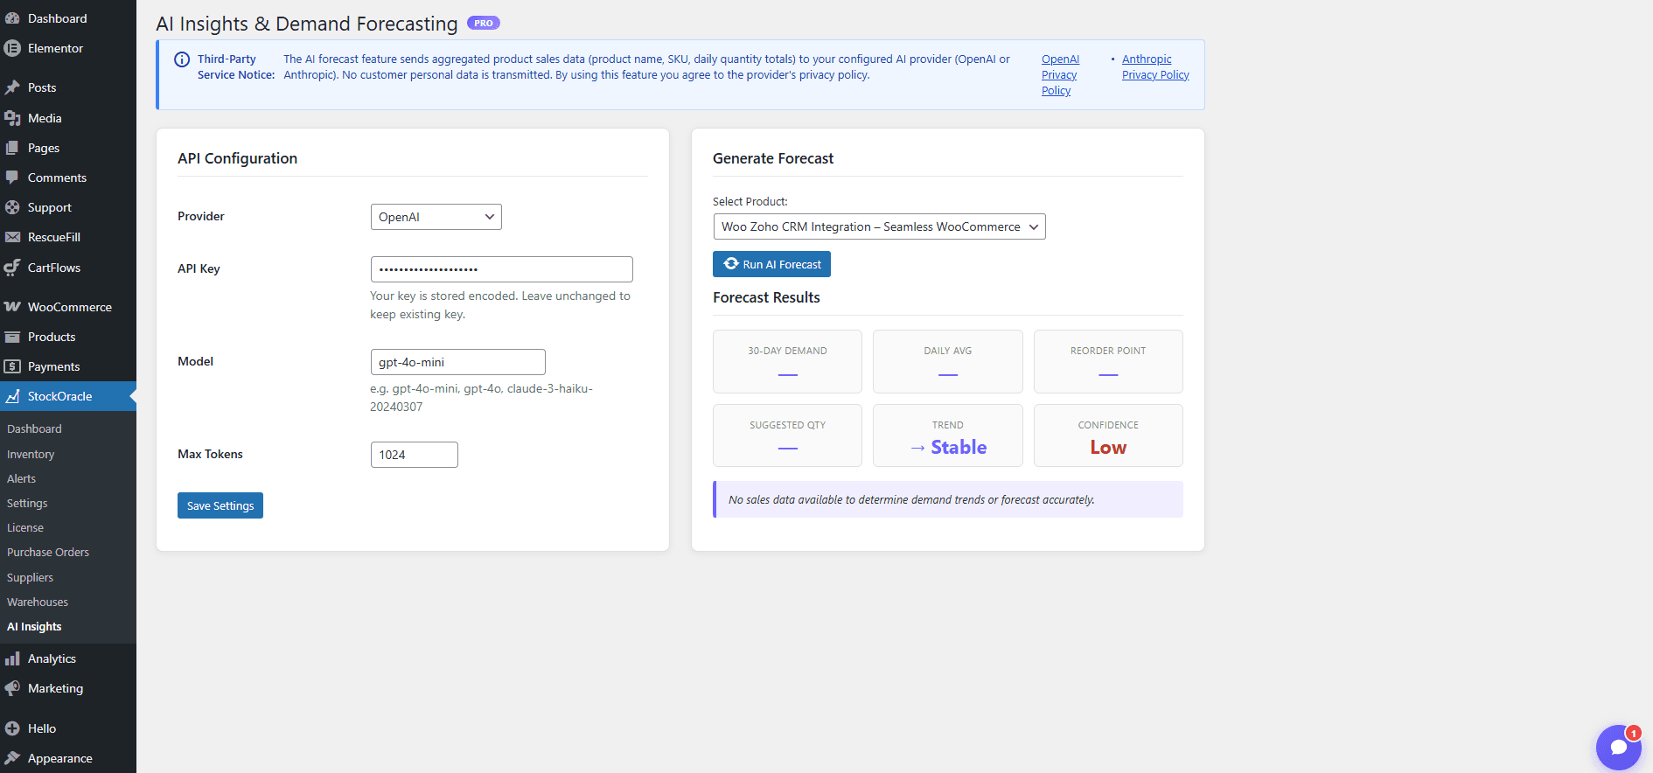1653x773 pixels.
Task: Click the Appearance paintbrush icon
Action: [12, 758]
